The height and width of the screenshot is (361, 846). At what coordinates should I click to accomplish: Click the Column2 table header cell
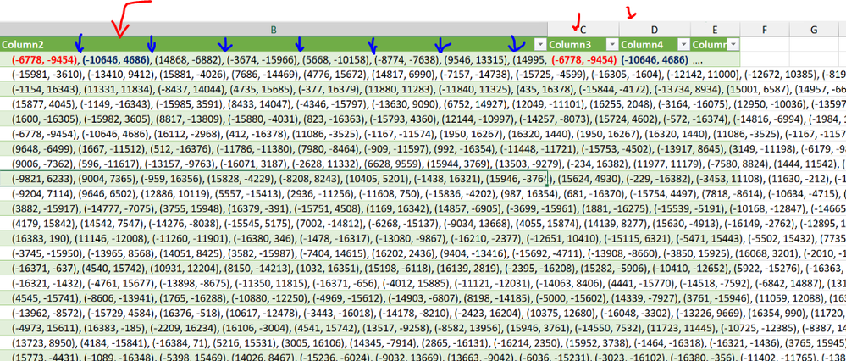pos(274,44)
